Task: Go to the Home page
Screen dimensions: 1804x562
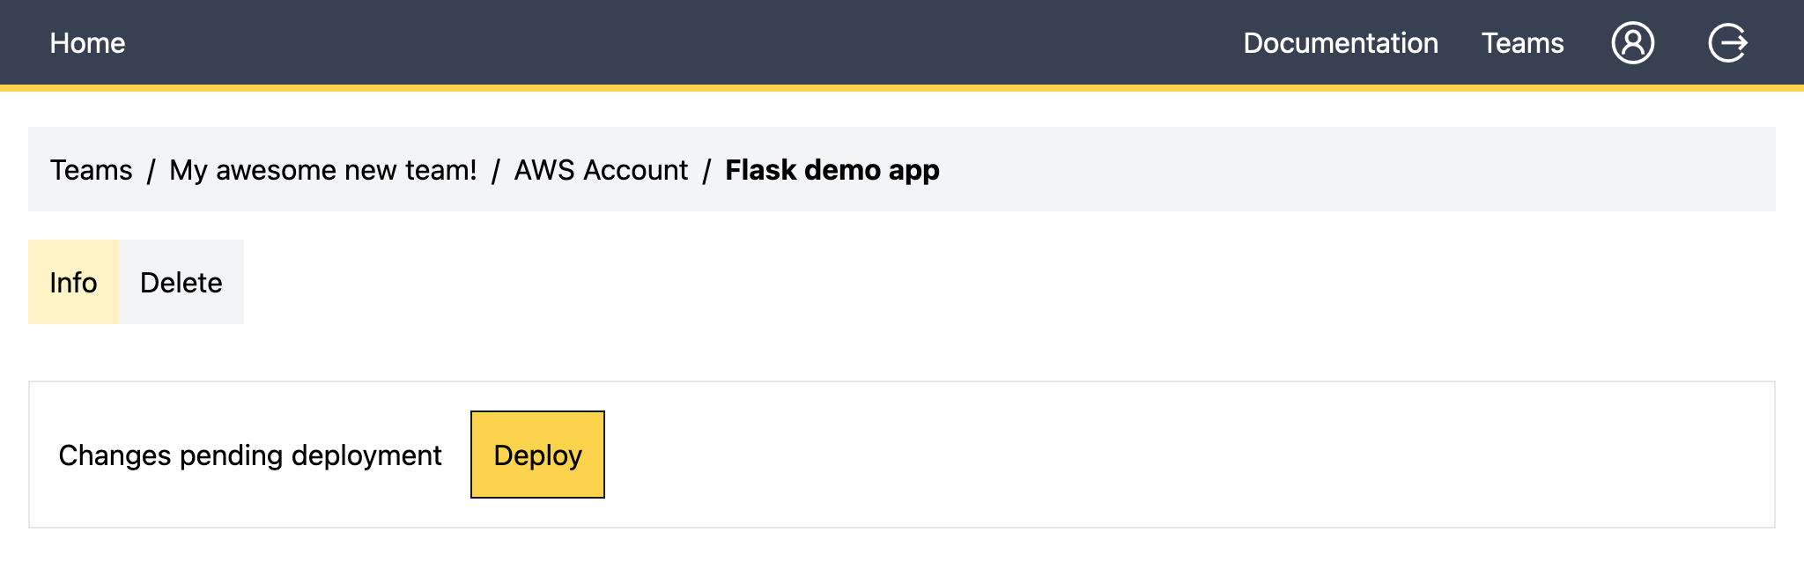Action: pos(87,42)
